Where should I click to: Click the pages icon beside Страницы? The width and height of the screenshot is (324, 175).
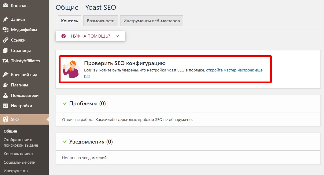[x=6, y=50]
